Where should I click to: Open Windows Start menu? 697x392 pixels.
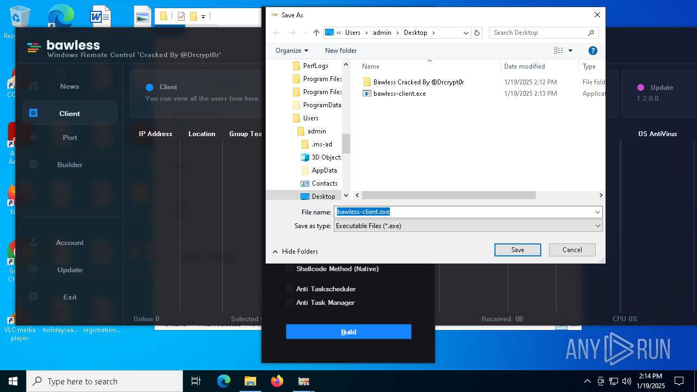[13, 381]
